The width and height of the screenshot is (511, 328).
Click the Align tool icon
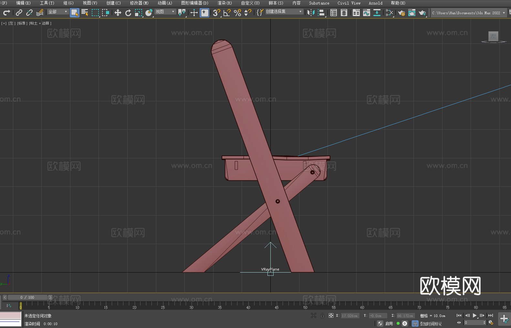[321, 13]
